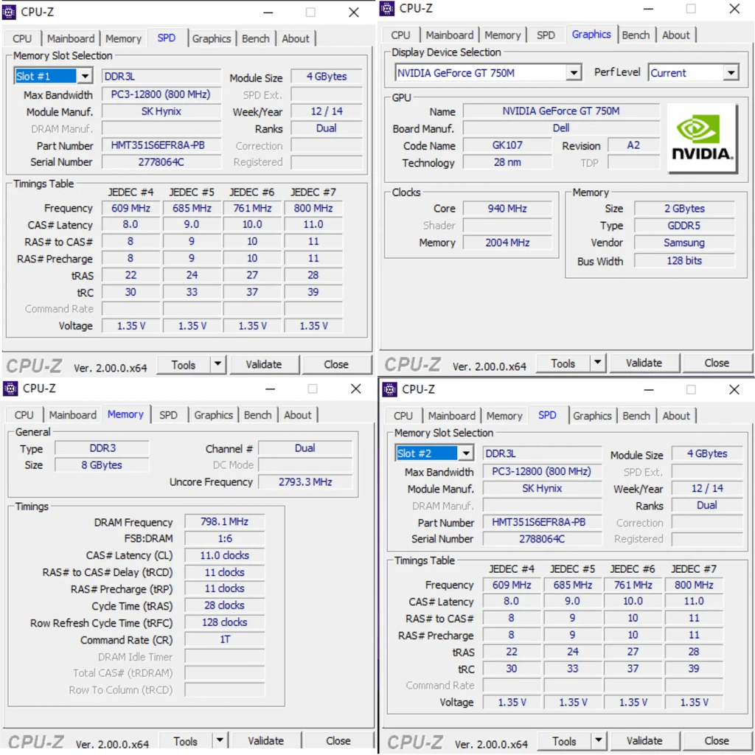
Task: Click GPU memory clock 2004 MHz value
Action: tap(507, 243)
